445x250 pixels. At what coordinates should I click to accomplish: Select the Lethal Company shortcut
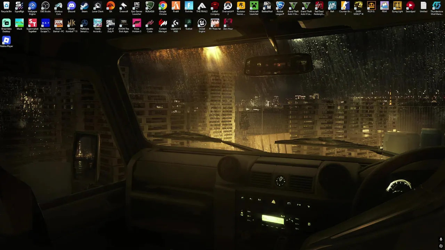click(215, 8)
